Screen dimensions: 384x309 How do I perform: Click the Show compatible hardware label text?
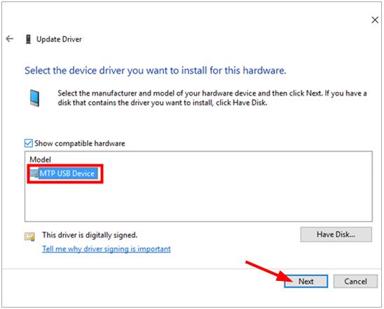[80, 143]
